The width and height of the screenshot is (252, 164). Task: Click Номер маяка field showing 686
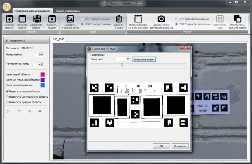(39, 55)
